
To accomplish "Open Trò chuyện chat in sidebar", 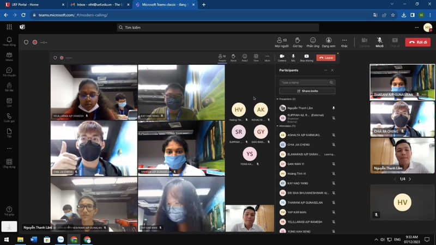I will pos(9,72).
